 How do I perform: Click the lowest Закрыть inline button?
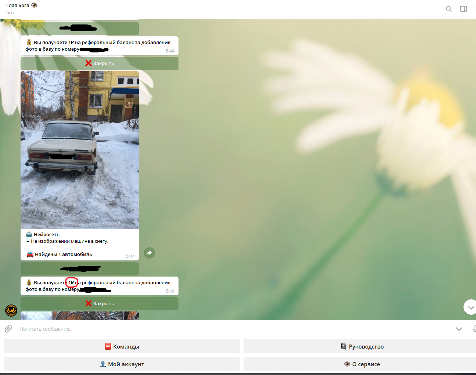coord(100,304)
